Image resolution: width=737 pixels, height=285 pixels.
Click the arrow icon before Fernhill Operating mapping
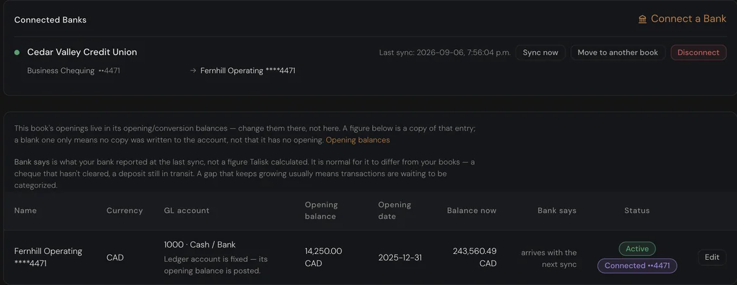pyautogui.click(x=193, y=71)
